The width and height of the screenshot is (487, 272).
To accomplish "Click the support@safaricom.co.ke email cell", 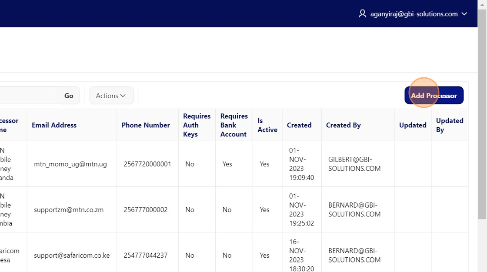I will click(72, 255).
